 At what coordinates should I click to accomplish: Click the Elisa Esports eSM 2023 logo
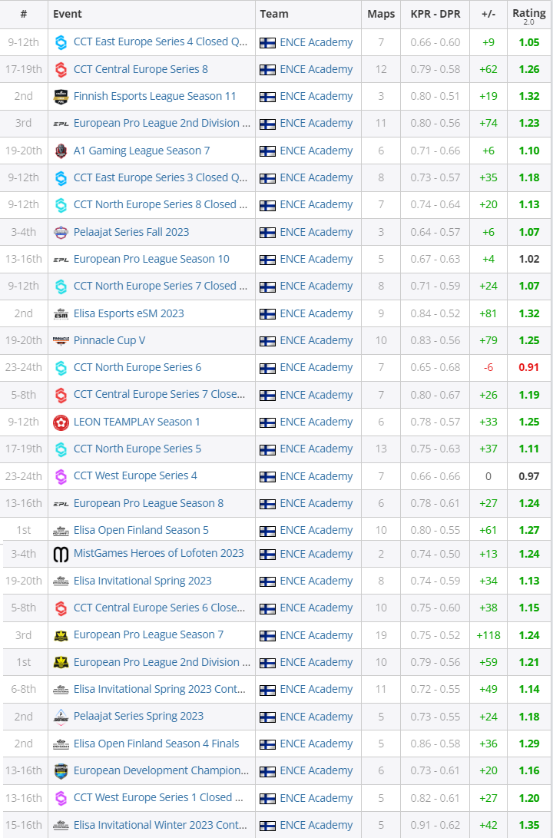point(61,313)
